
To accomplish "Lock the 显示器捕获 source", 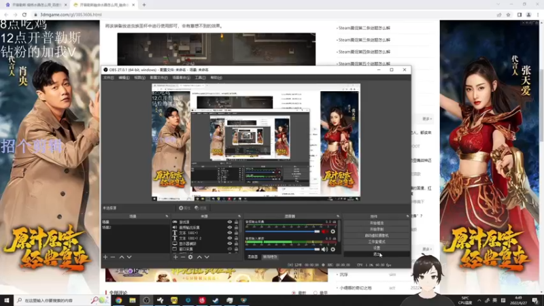I will [236, 243].
